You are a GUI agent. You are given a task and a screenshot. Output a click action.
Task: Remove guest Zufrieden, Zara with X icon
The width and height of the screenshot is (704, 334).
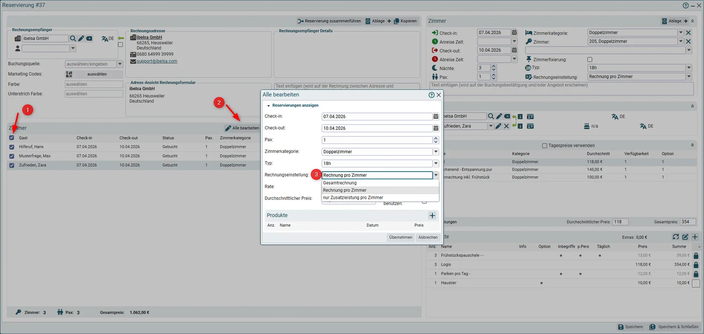506,126
